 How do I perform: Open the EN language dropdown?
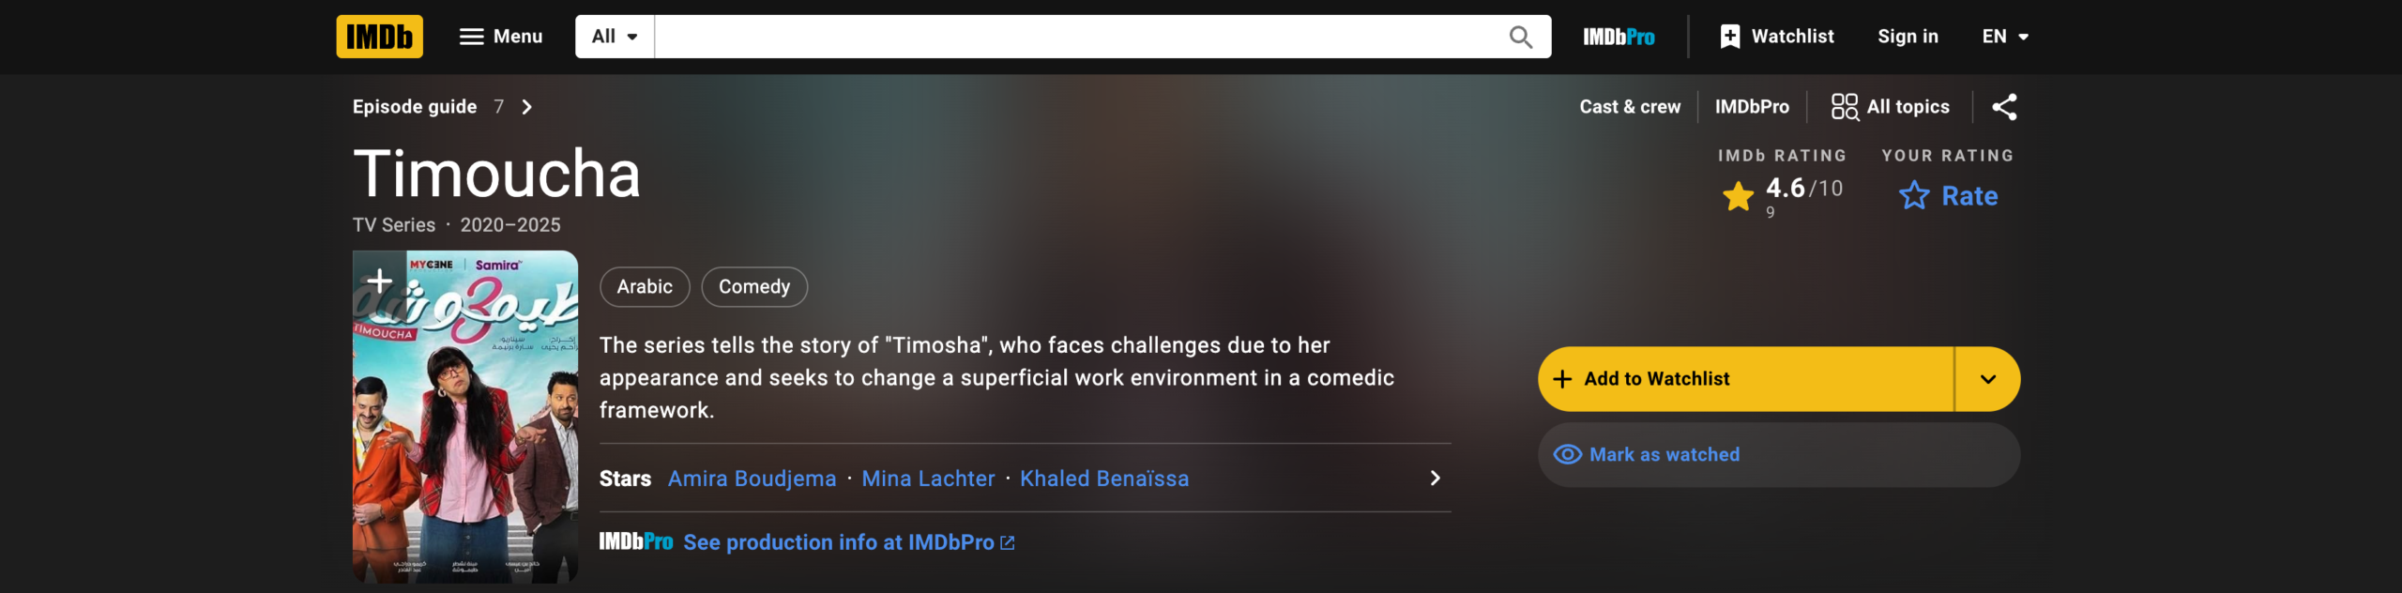click(x=2005, y=37)
